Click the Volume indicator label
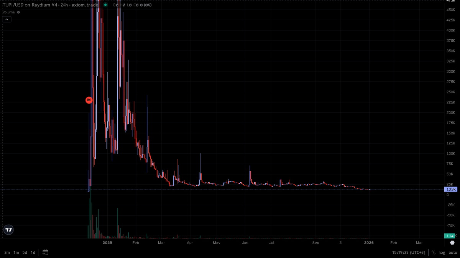 [x=9, y=12]
